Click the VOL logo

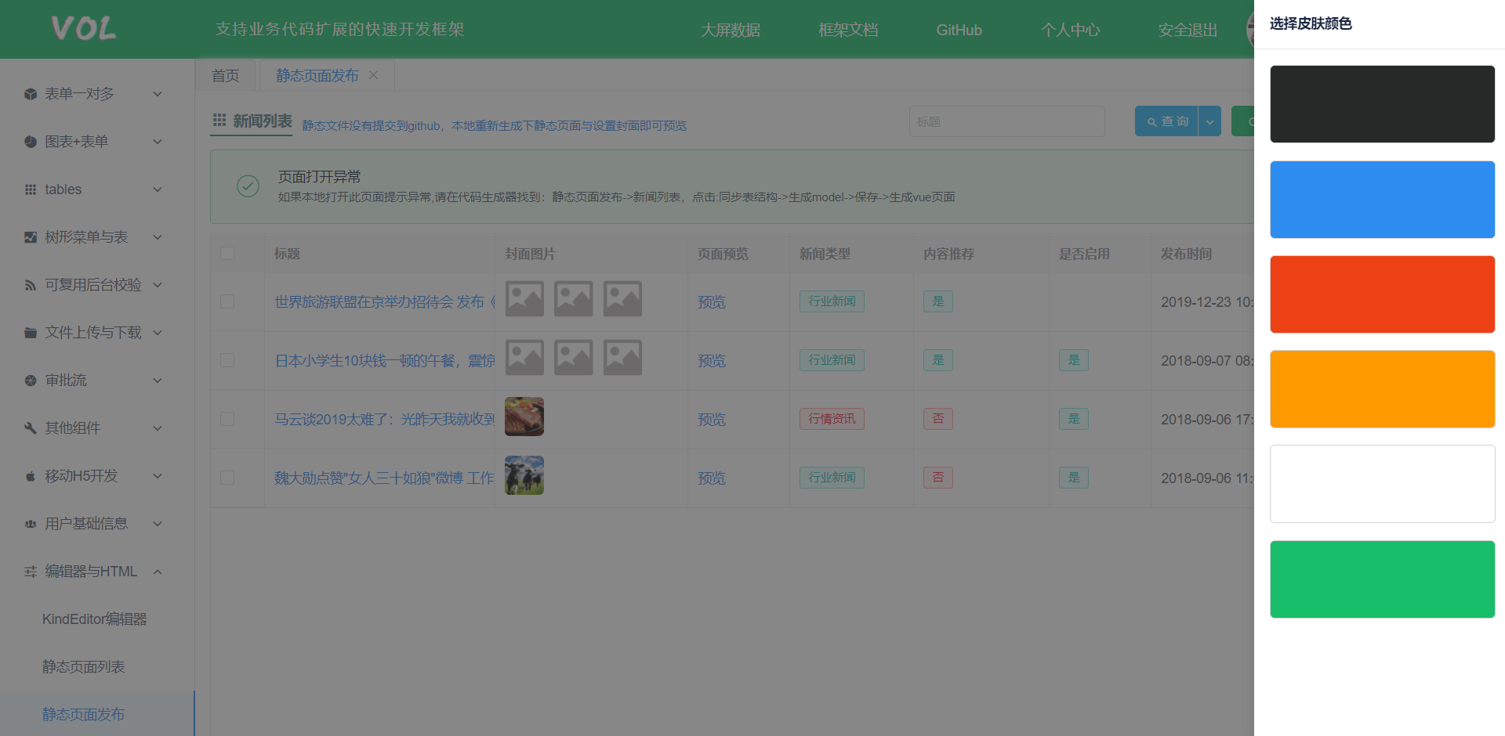83,29
